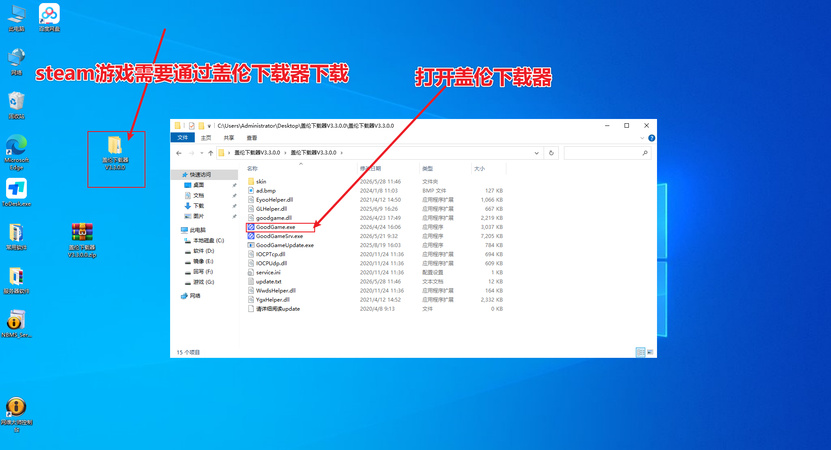Viewport: 831px width, 450px height.
Task: Expand breadcrumb arrow after first 盖伦下载器V3.3.0.0
Action: click(x=285, y=153)
